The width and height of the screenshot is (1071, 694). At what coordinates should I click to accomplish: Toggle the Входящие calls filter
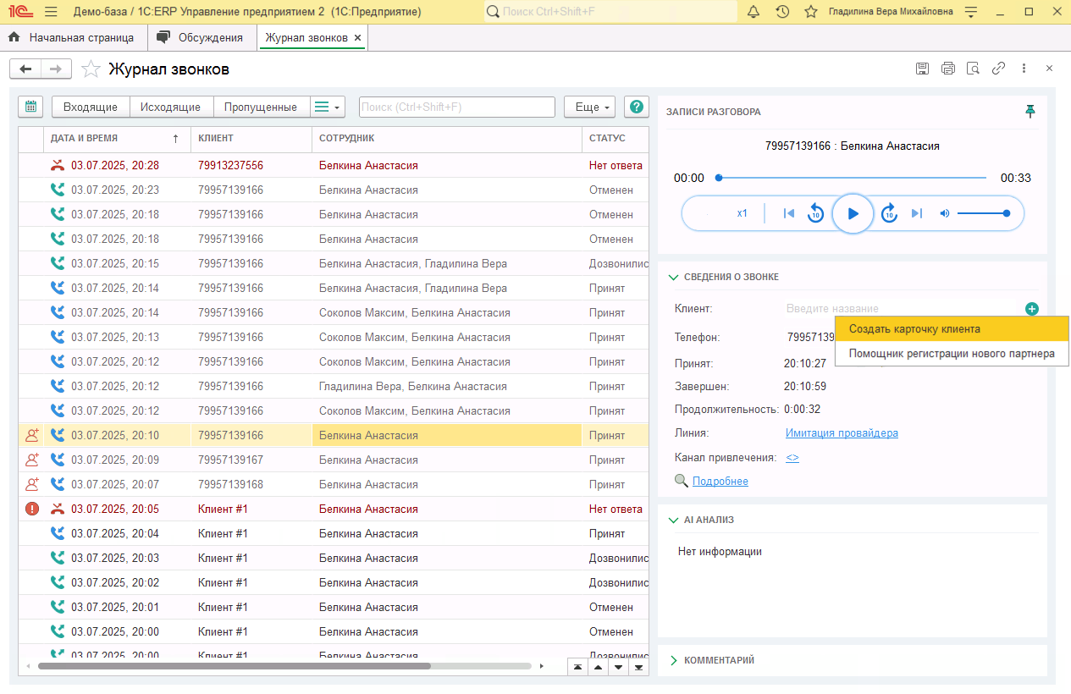(91, 107)
